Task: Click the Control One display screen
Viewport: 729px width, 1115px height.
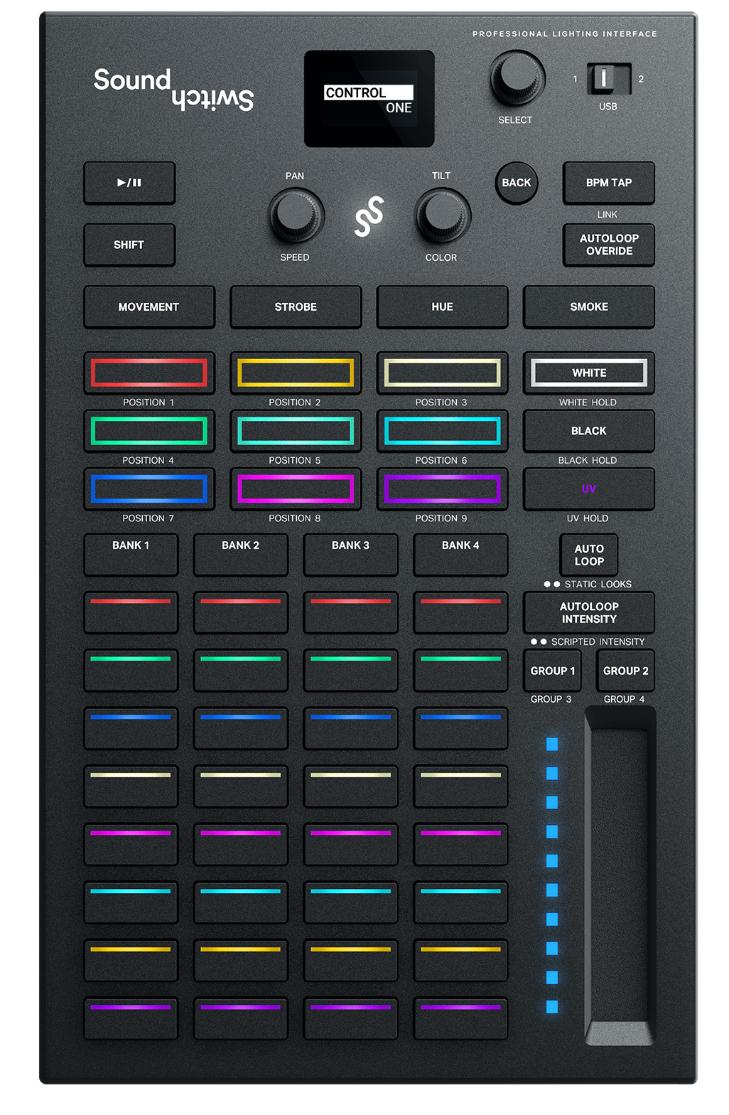Action: coord(369,99)
